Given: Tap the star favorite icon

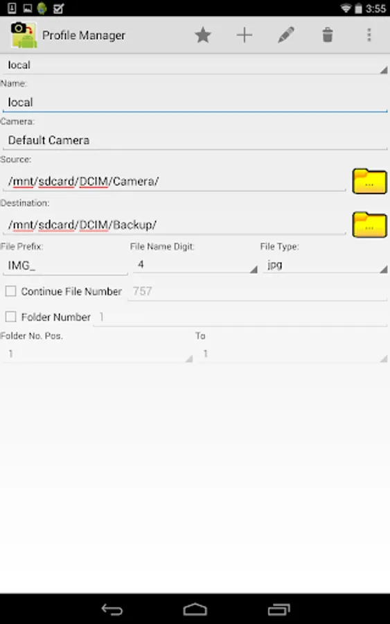Looking at the screenshot, I should click(203, 35).
